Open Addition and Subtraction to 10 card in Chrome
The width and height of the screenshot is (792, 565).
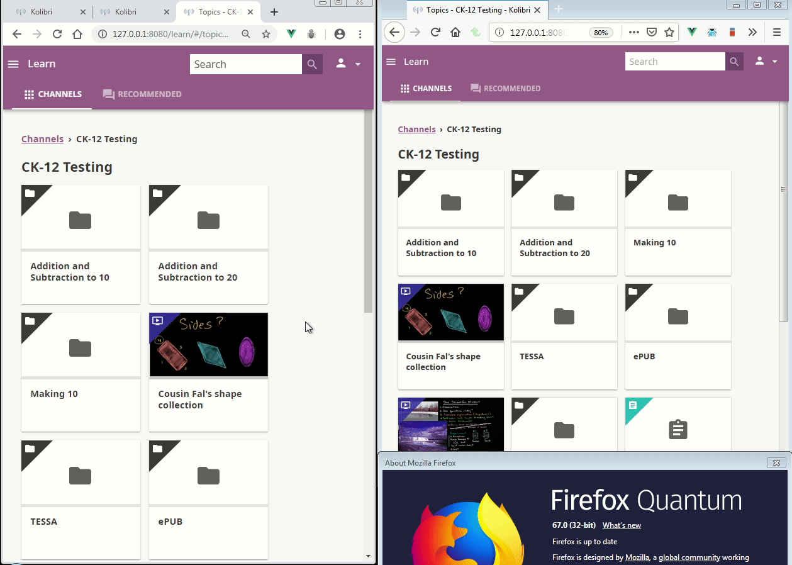point(81,244)
